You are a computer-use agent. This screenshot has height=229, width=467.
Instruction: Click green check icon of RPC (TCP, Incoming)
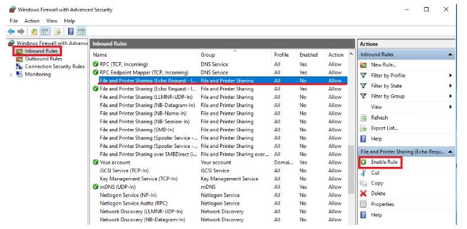(96, 64)
